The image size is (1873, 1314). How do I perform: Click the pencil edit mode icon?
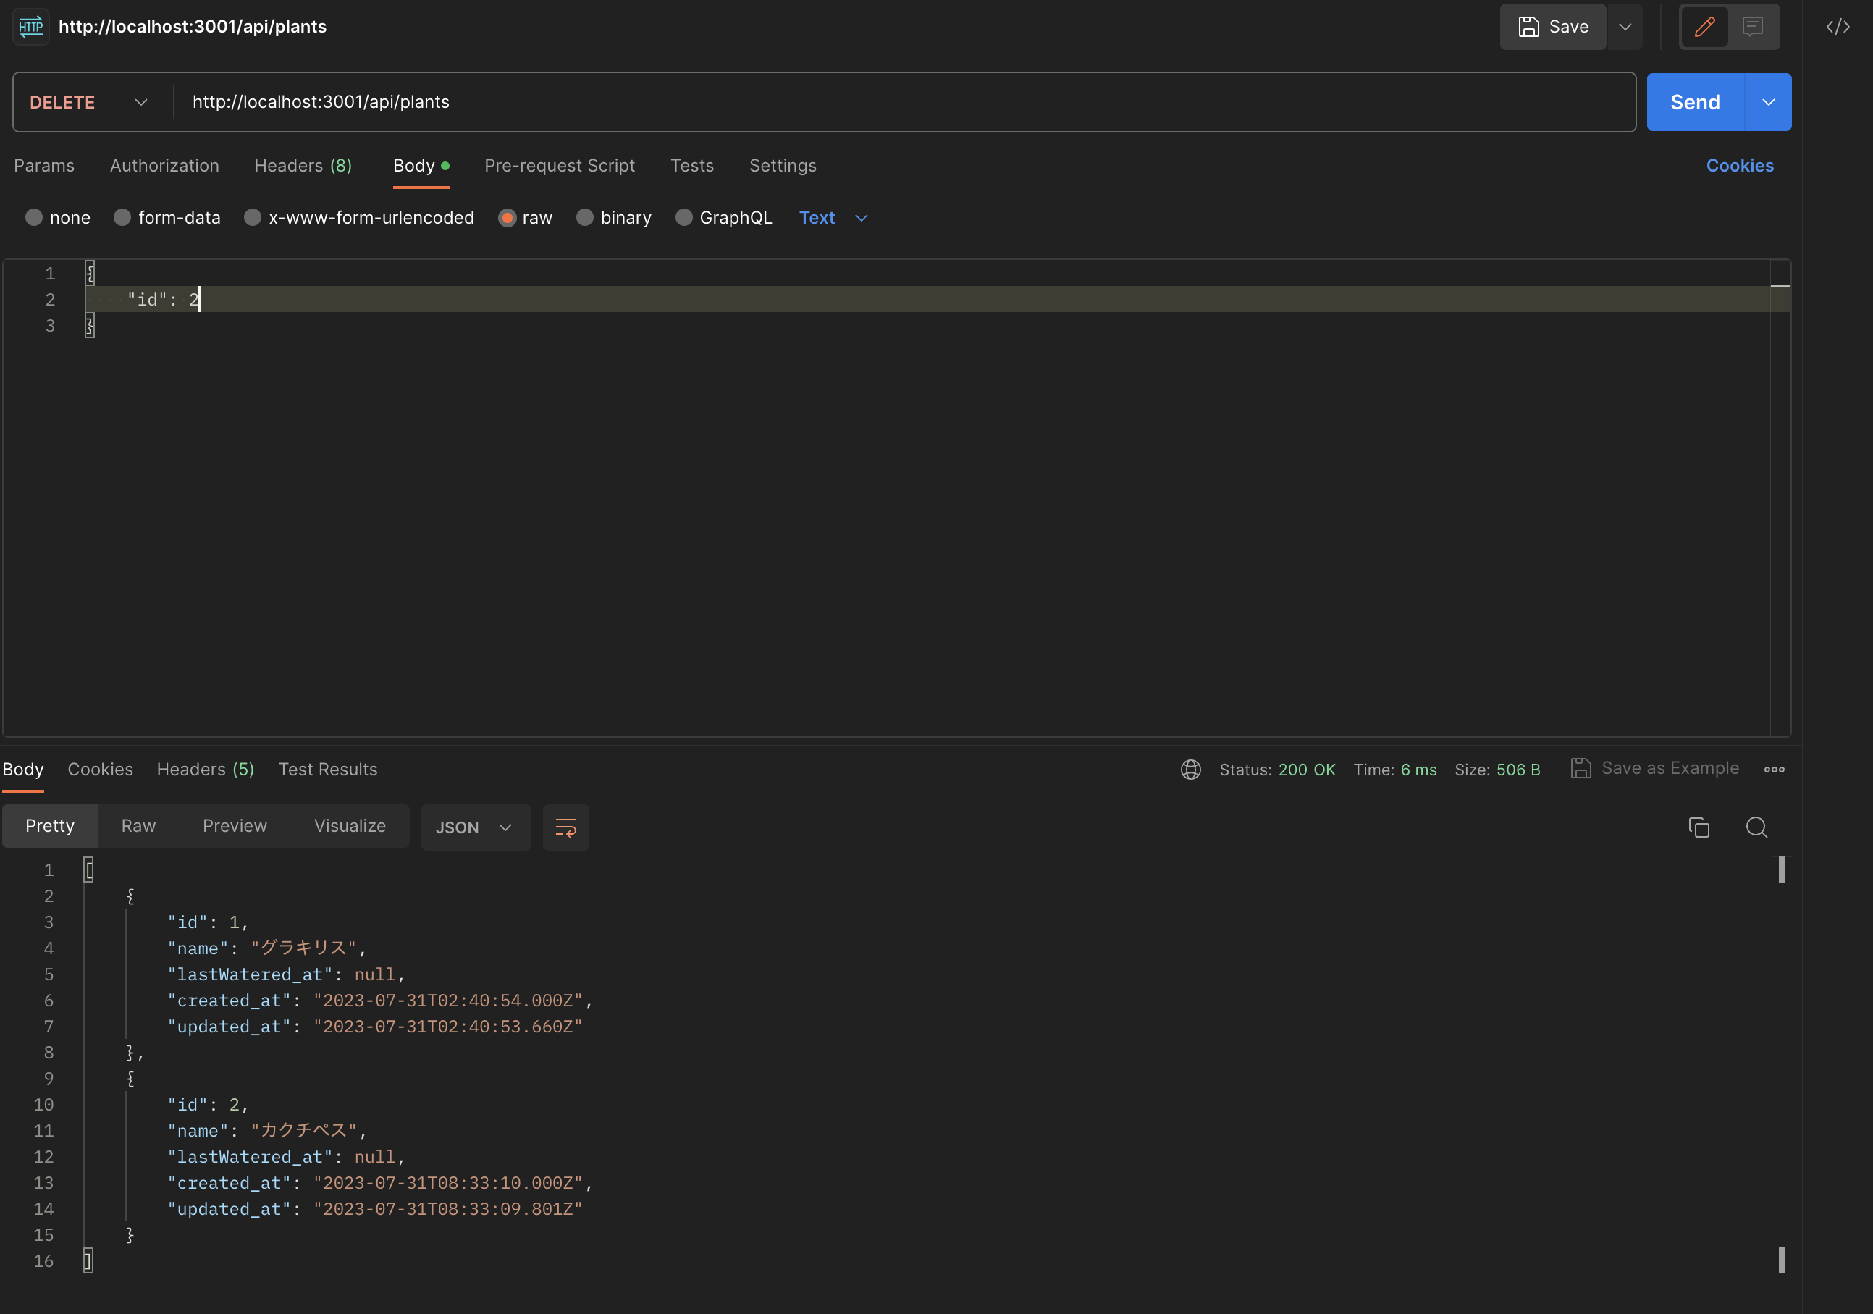[x=1704, y=26]
